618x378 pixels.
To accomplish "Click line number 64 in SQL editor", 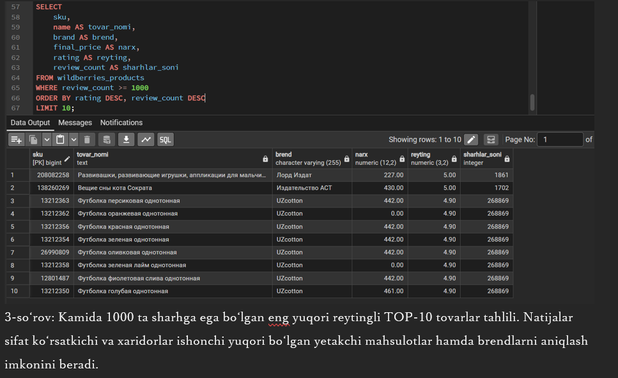I will (15, 77).
